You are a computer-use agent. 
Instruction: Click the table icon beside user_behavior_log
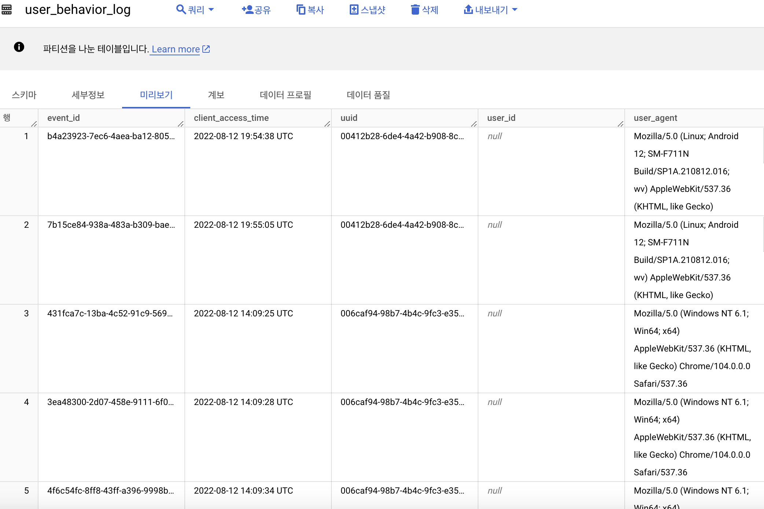7,10
